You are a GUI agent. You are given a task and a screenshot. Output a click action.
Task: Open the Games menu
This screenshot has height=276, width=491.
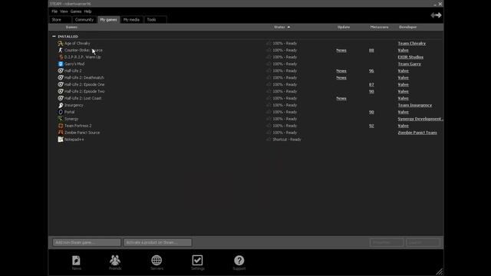click(76, 11)
